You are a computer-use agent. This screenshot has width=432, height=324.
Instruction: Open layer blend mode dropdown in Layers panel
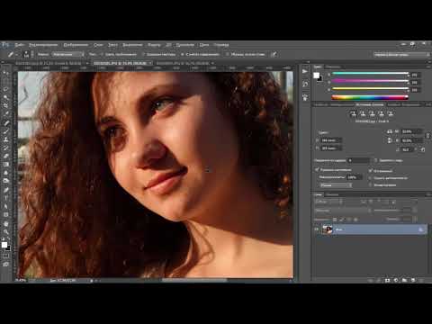[x=342, y=211]
